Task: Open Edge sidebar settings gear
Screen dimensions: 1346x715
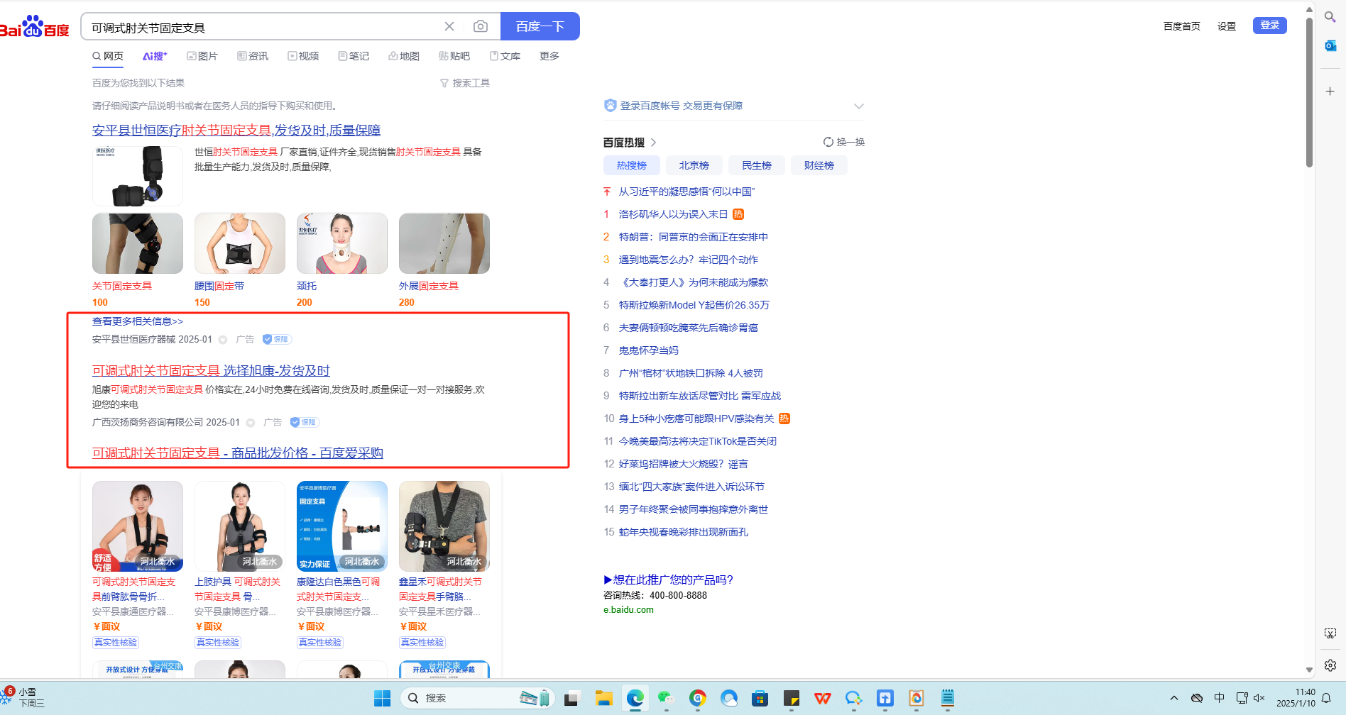Action: [1330, 665]
